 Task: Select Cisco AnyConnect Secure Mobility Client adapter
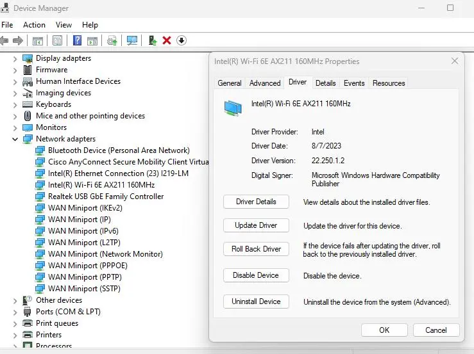128,162
